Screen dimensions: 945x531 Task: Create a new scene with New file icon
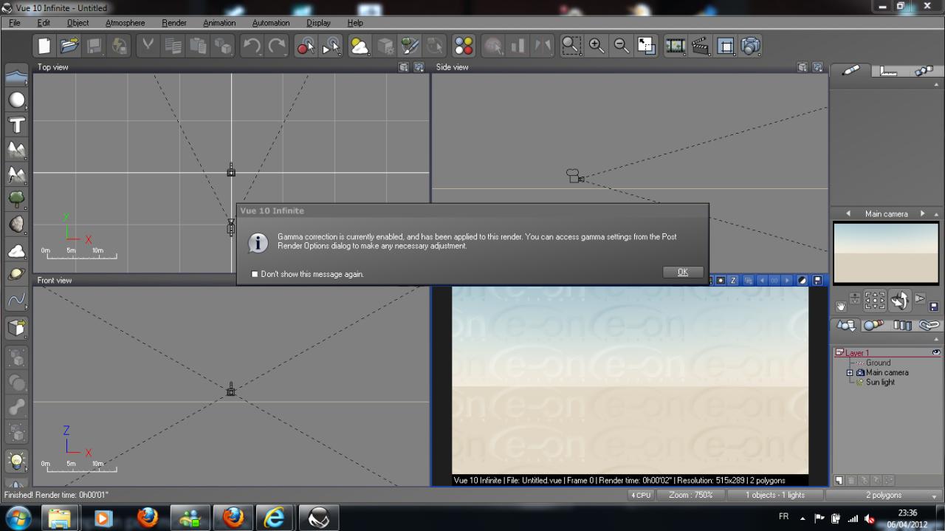coord(44,46)
